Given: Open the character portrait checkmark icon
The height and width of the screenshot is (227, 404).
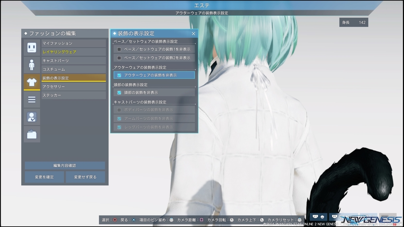Looking at the screenshot, I should pos(32,117).
